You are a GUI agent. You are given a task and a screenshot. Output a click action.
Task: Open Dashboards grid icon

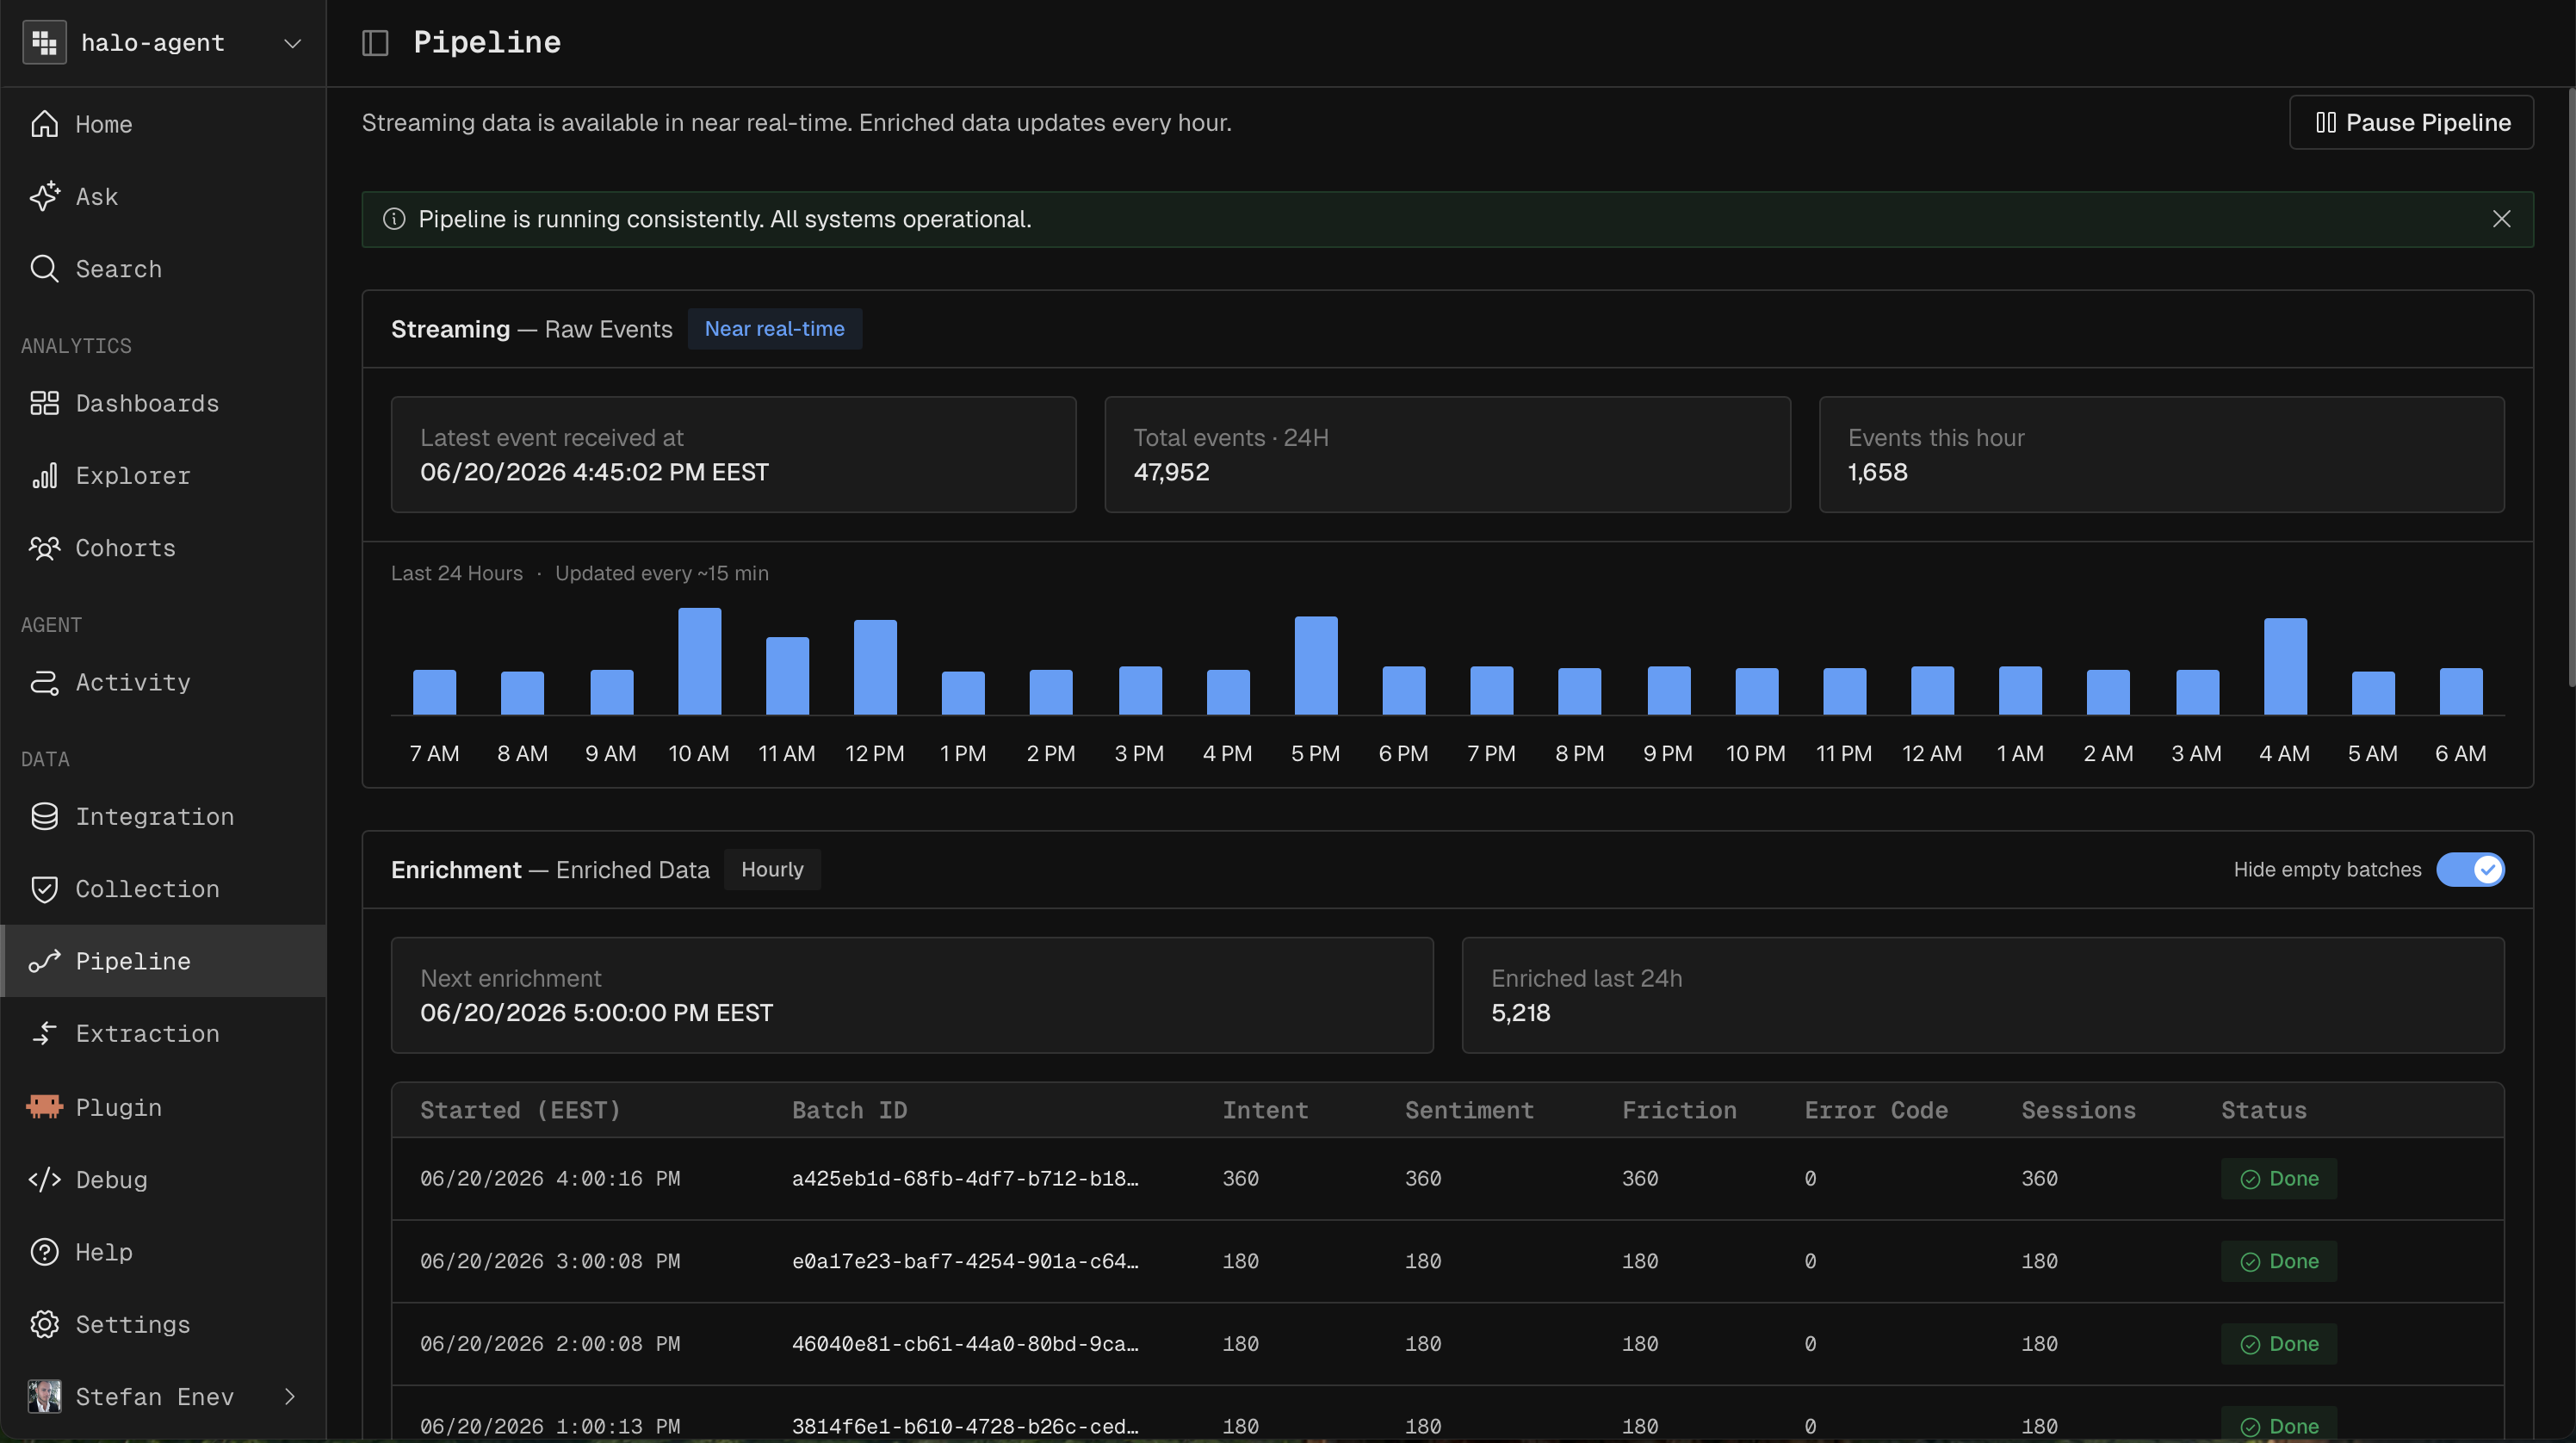tap(44, 403)
